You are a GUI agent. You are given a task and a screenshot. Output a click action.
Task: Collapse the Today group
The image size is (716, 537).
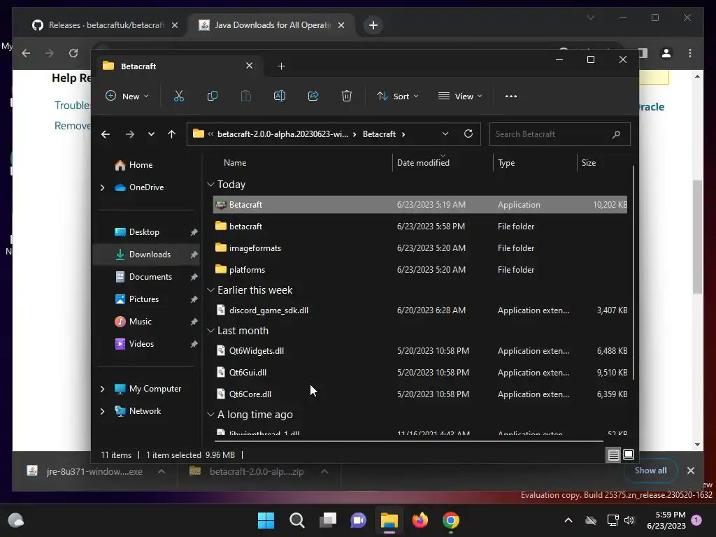210,185
